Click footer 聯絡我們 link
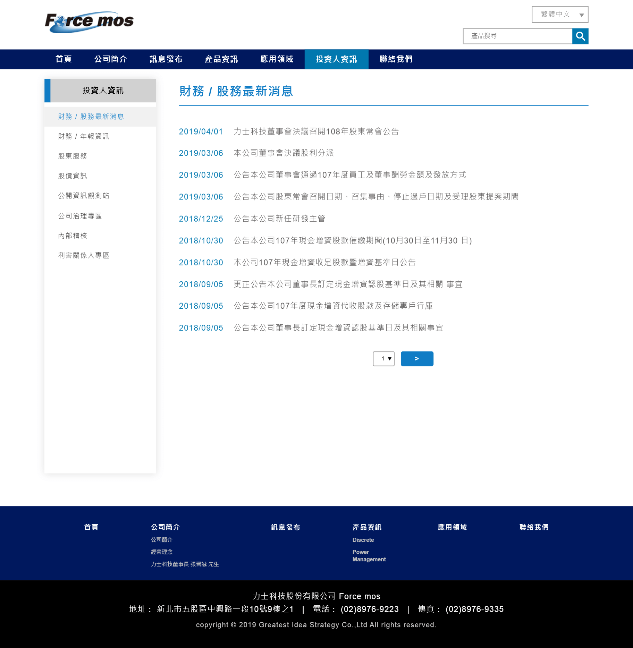 (x=534, y=527)
